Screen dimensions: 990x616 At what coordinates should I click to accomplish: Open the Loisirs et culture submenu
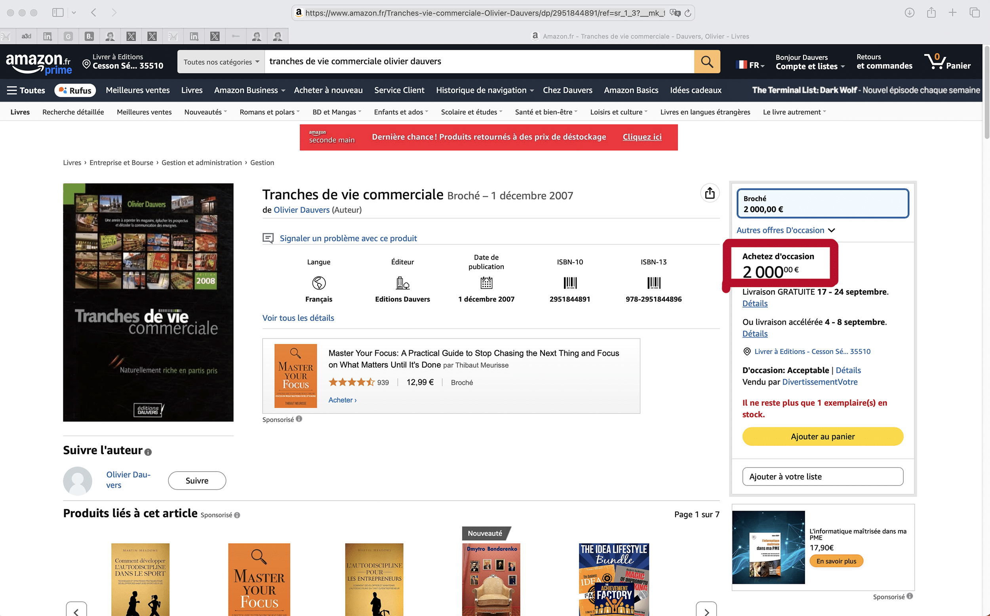coord(619,112)
